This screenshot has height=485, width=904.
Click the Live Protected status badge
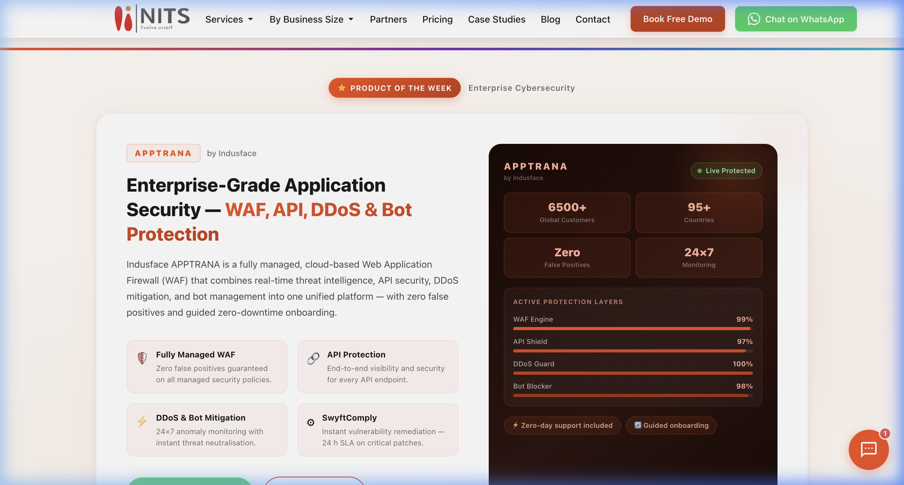pyautogui.click(x=726, y=171)
